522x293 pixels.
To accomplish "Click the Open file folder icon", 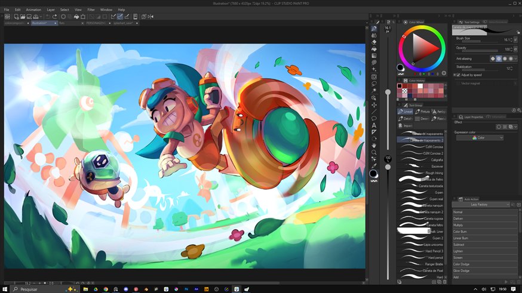I will coord(23,17).
